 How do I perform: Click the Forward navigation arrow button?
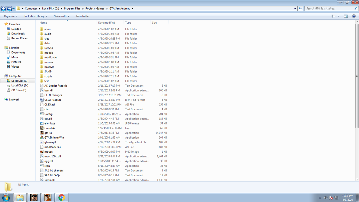click(10, 9)
